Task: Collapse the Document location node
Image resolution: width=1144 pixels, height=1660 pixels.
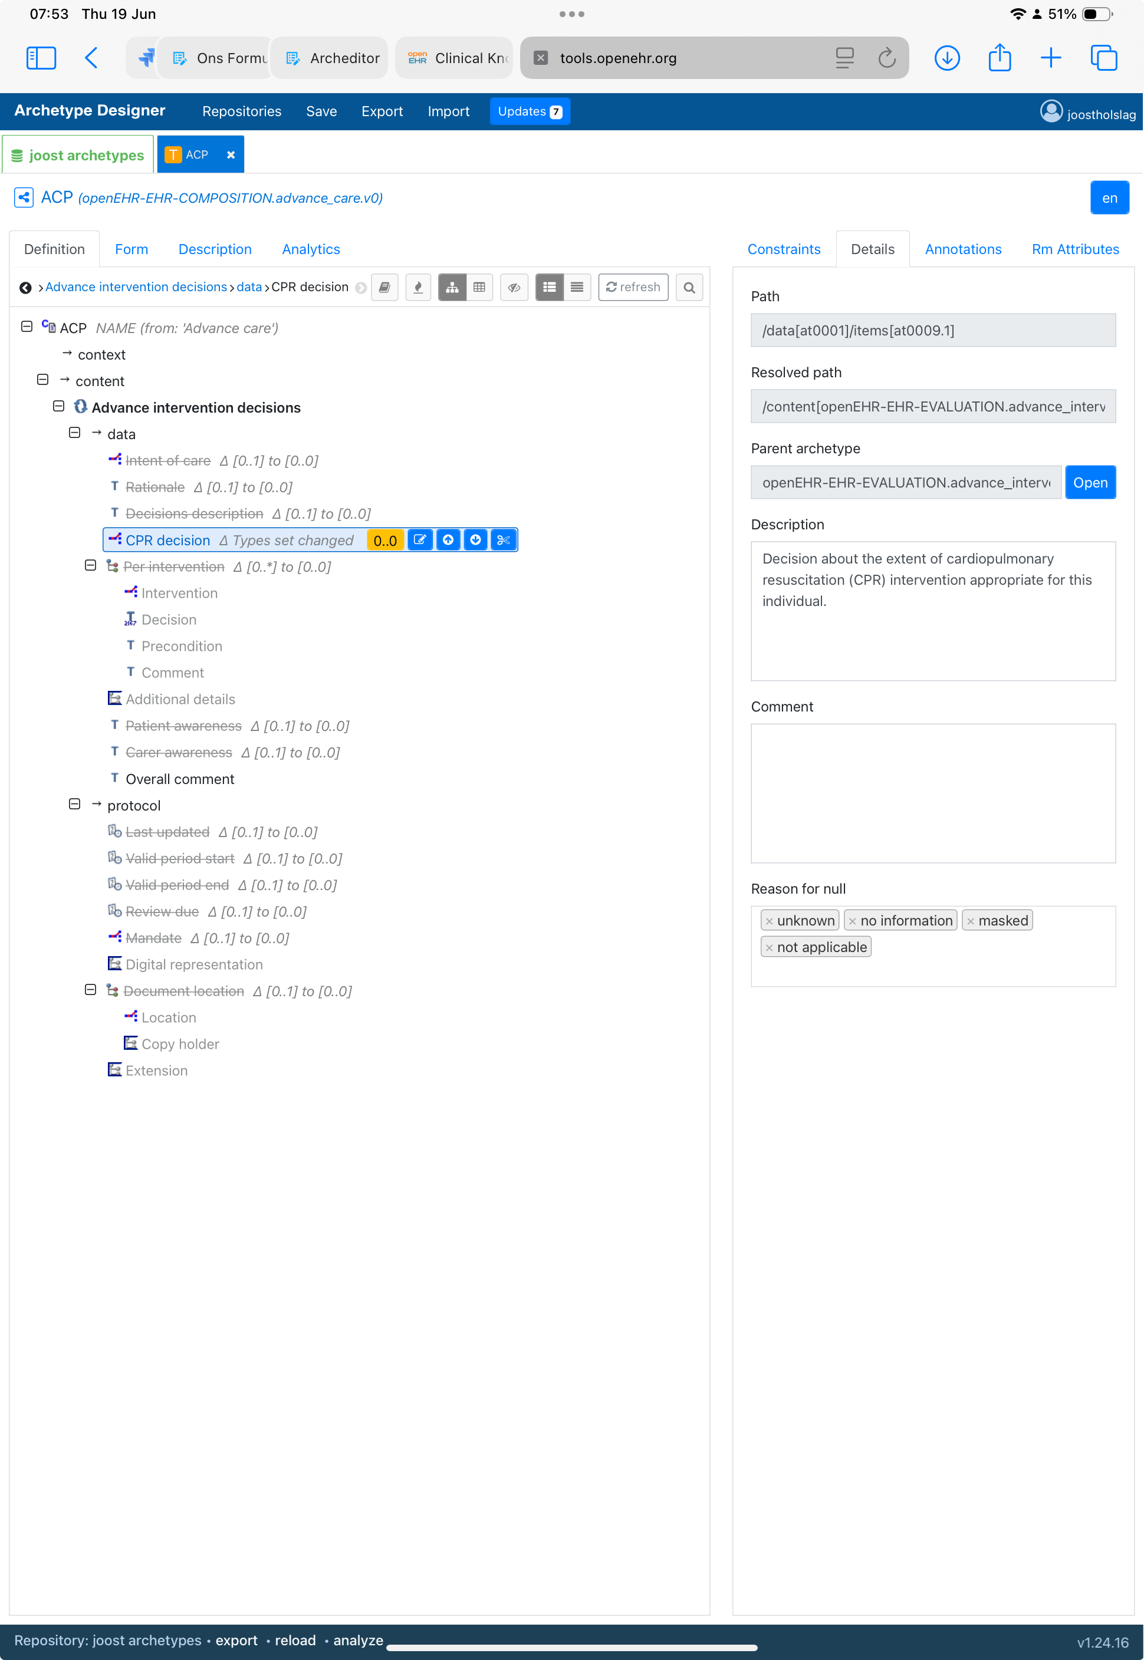Action: [x=90, y=990]
